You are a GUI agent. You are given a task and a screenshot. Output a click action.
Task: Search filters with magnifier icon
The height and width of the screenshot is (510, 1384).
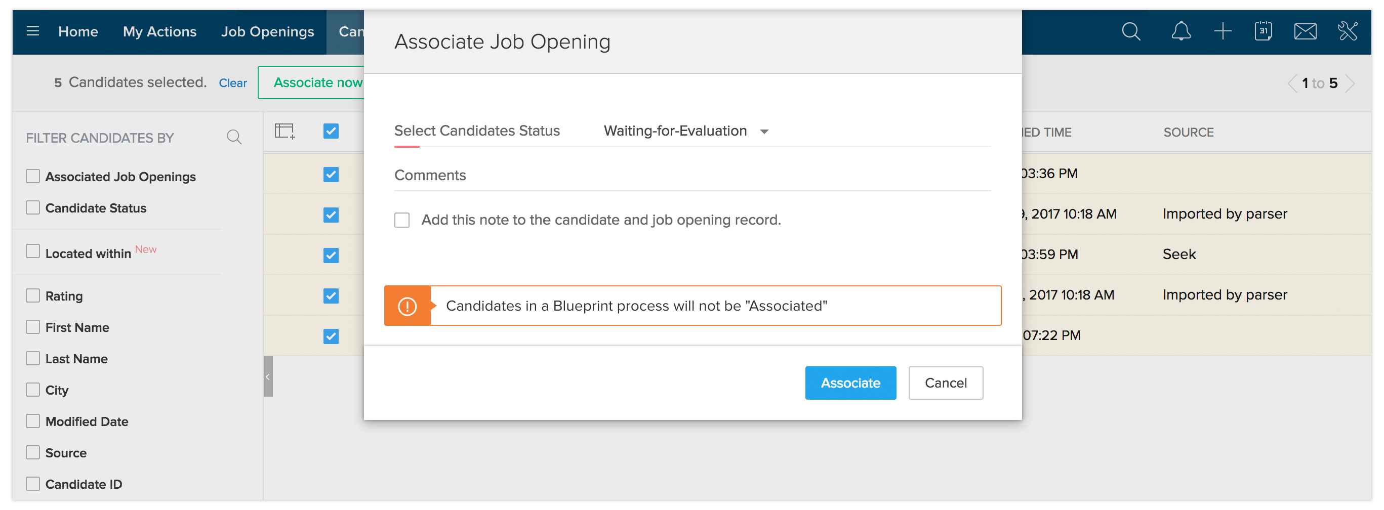[x=234, y=138]
